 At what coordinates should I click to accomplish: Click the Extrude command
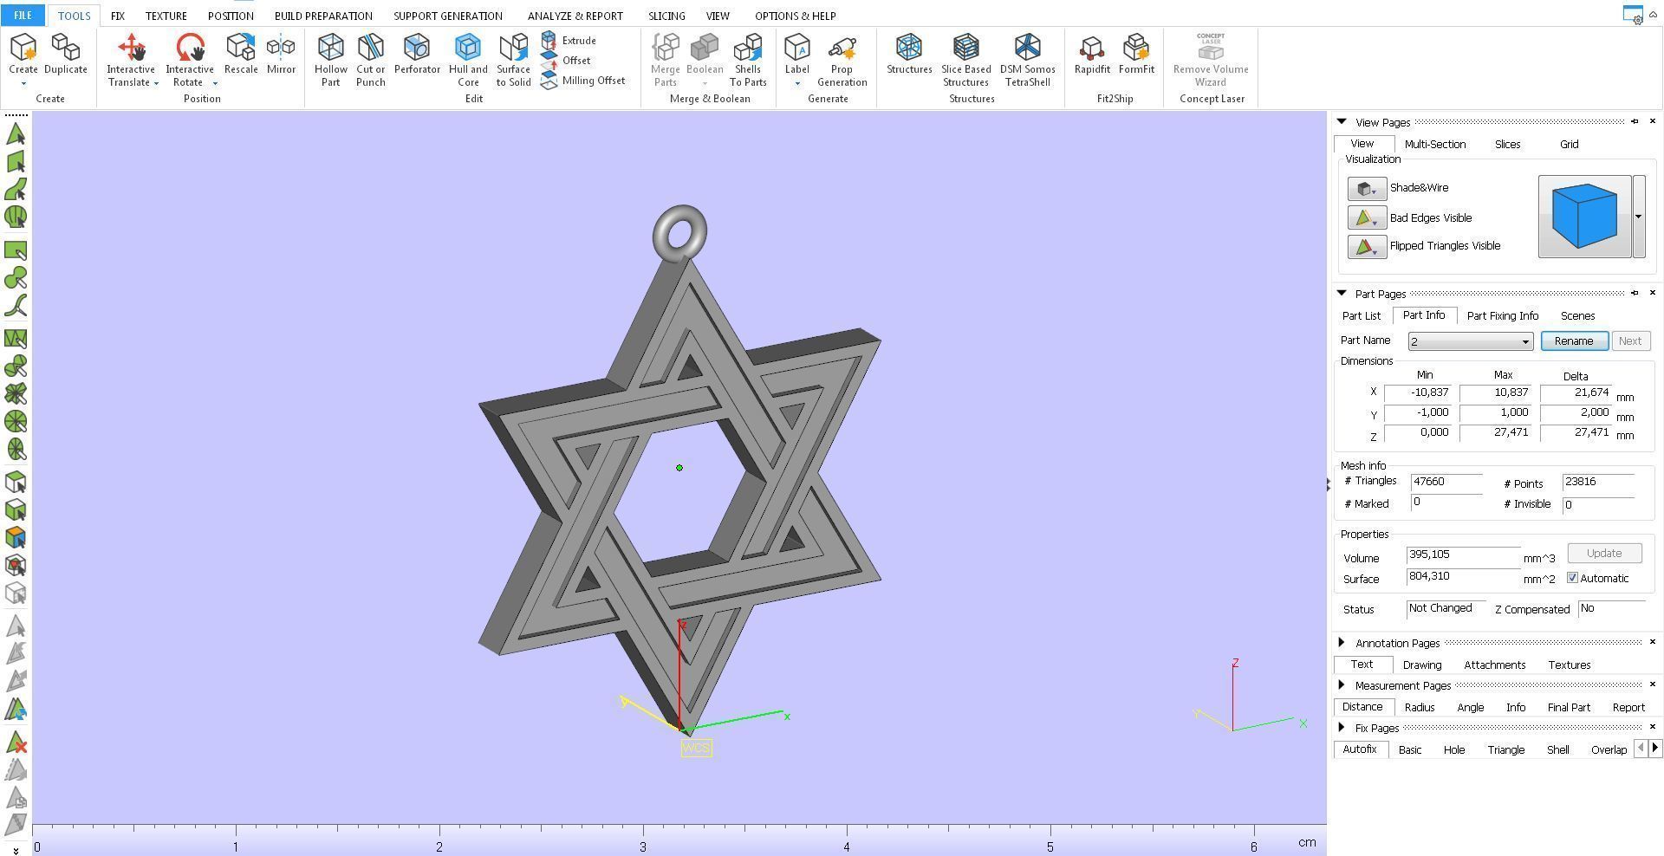coord(569,41)
